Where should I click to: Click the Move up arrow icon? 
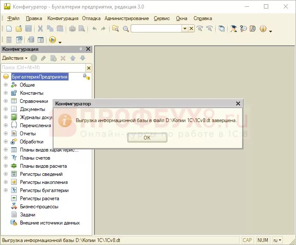pos(73,58)
